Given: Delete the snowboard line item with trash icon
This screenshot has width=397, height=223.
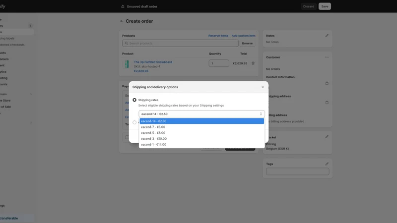Looking at the screenshot, I should pos(253,63).
